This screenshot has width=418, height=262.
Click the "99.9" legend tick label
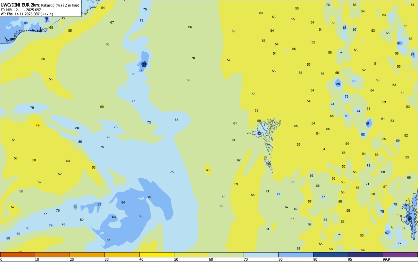[387, 259]
